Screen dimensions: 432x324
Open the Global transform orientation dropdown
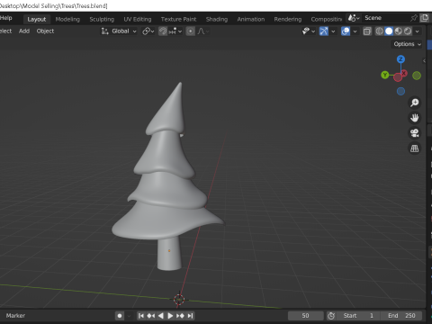119,31
